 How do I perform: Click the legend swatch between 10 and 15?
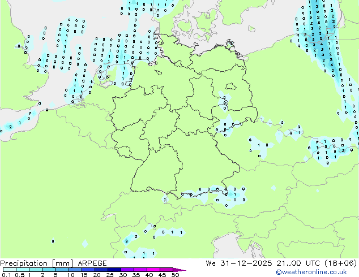(x=75, y=270)
